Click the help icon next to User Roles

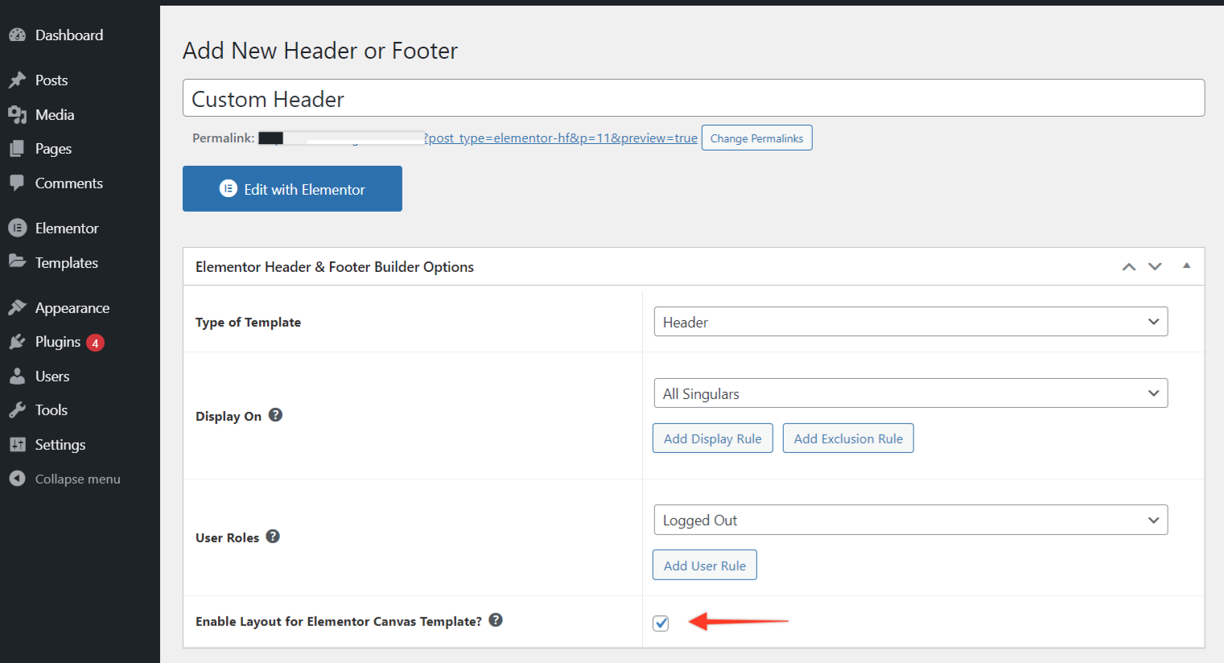[273, 537]
